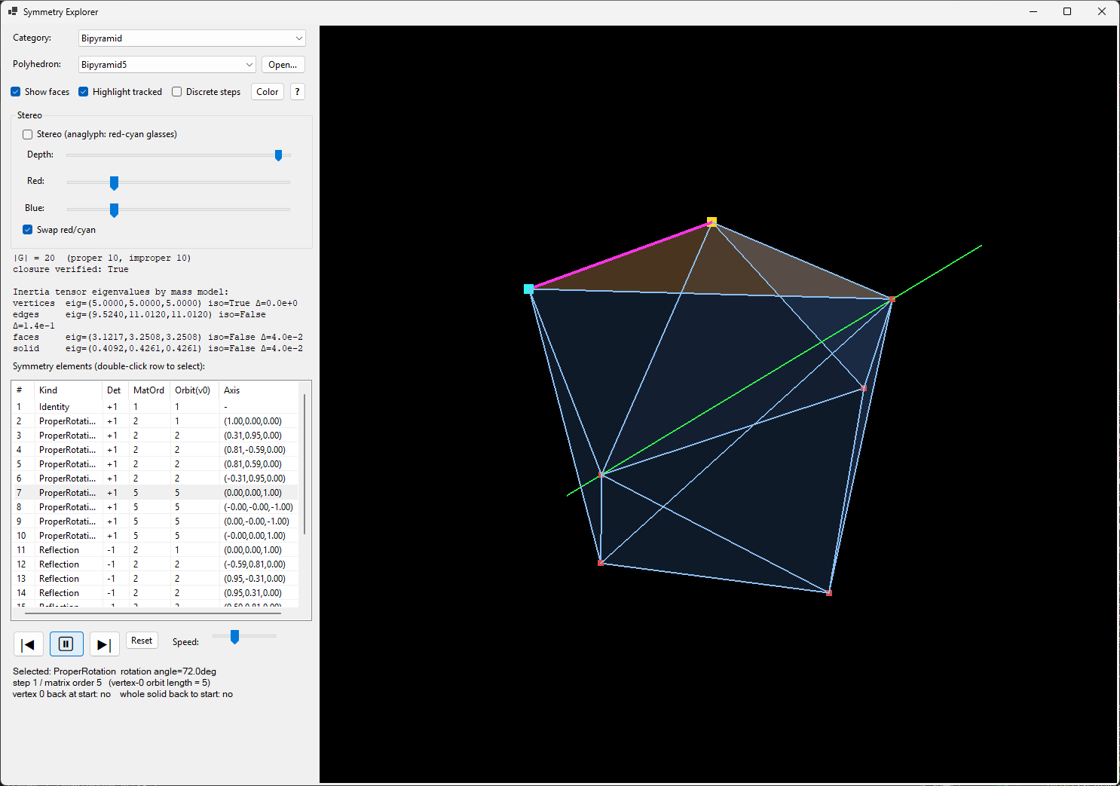Viewport: 1120px width, 786px height.
Task: Open the Category dropdown showing Bipyramid
Action: click(192, 38)
